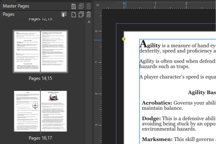This screenshot has height=144, width=216.
Task: Click the Pages 16,17 label
Action: (x=40, y=138)
